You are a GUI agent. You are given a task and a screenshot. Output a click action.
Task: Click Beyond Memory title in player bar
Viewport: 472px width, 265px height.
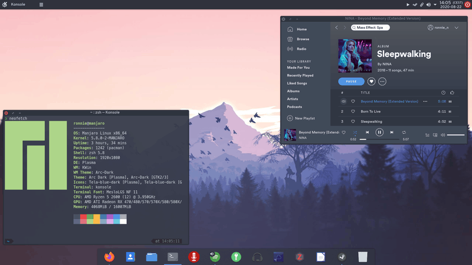[319, 132]
